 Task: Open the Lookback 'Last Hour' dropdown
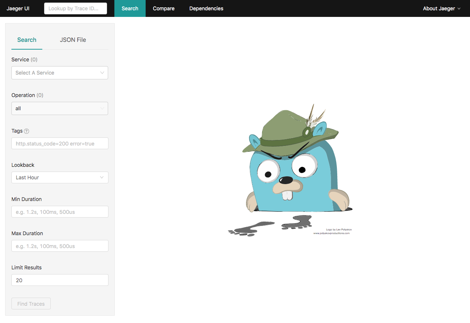pos(60,177)
